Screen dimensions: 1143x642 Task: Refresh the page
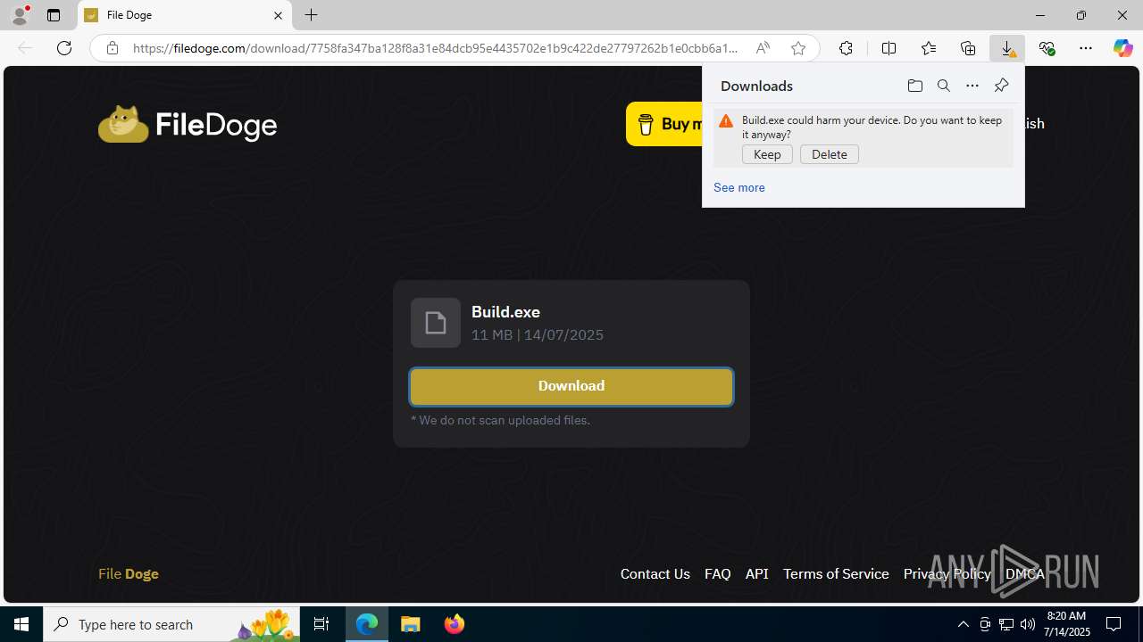(x=64, y=48)
